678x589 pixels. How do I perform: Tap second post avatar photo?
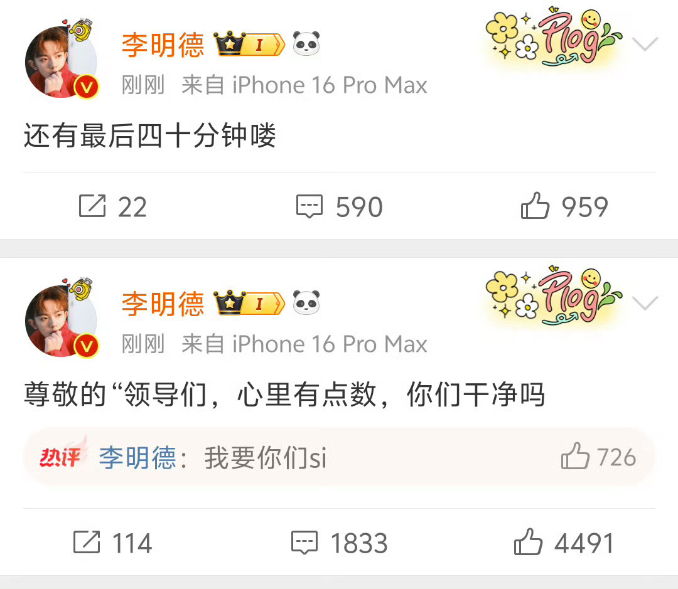pyautogui.click(x=61, y=321)
